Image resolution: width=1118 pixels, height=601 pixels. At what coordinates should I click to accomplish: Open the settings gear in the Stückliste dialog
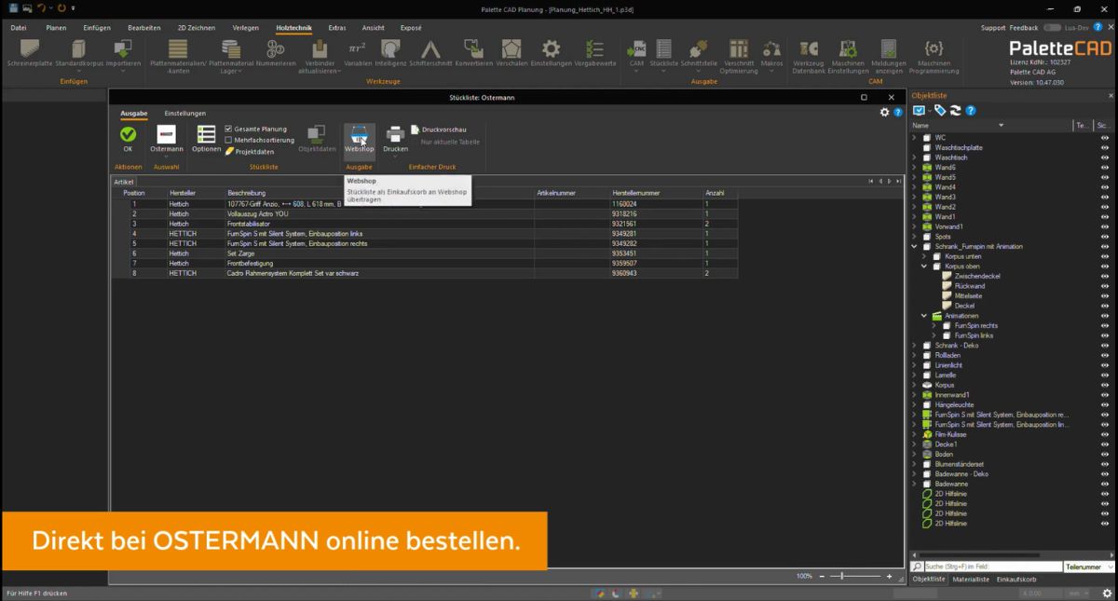click(x=884, y=112)
